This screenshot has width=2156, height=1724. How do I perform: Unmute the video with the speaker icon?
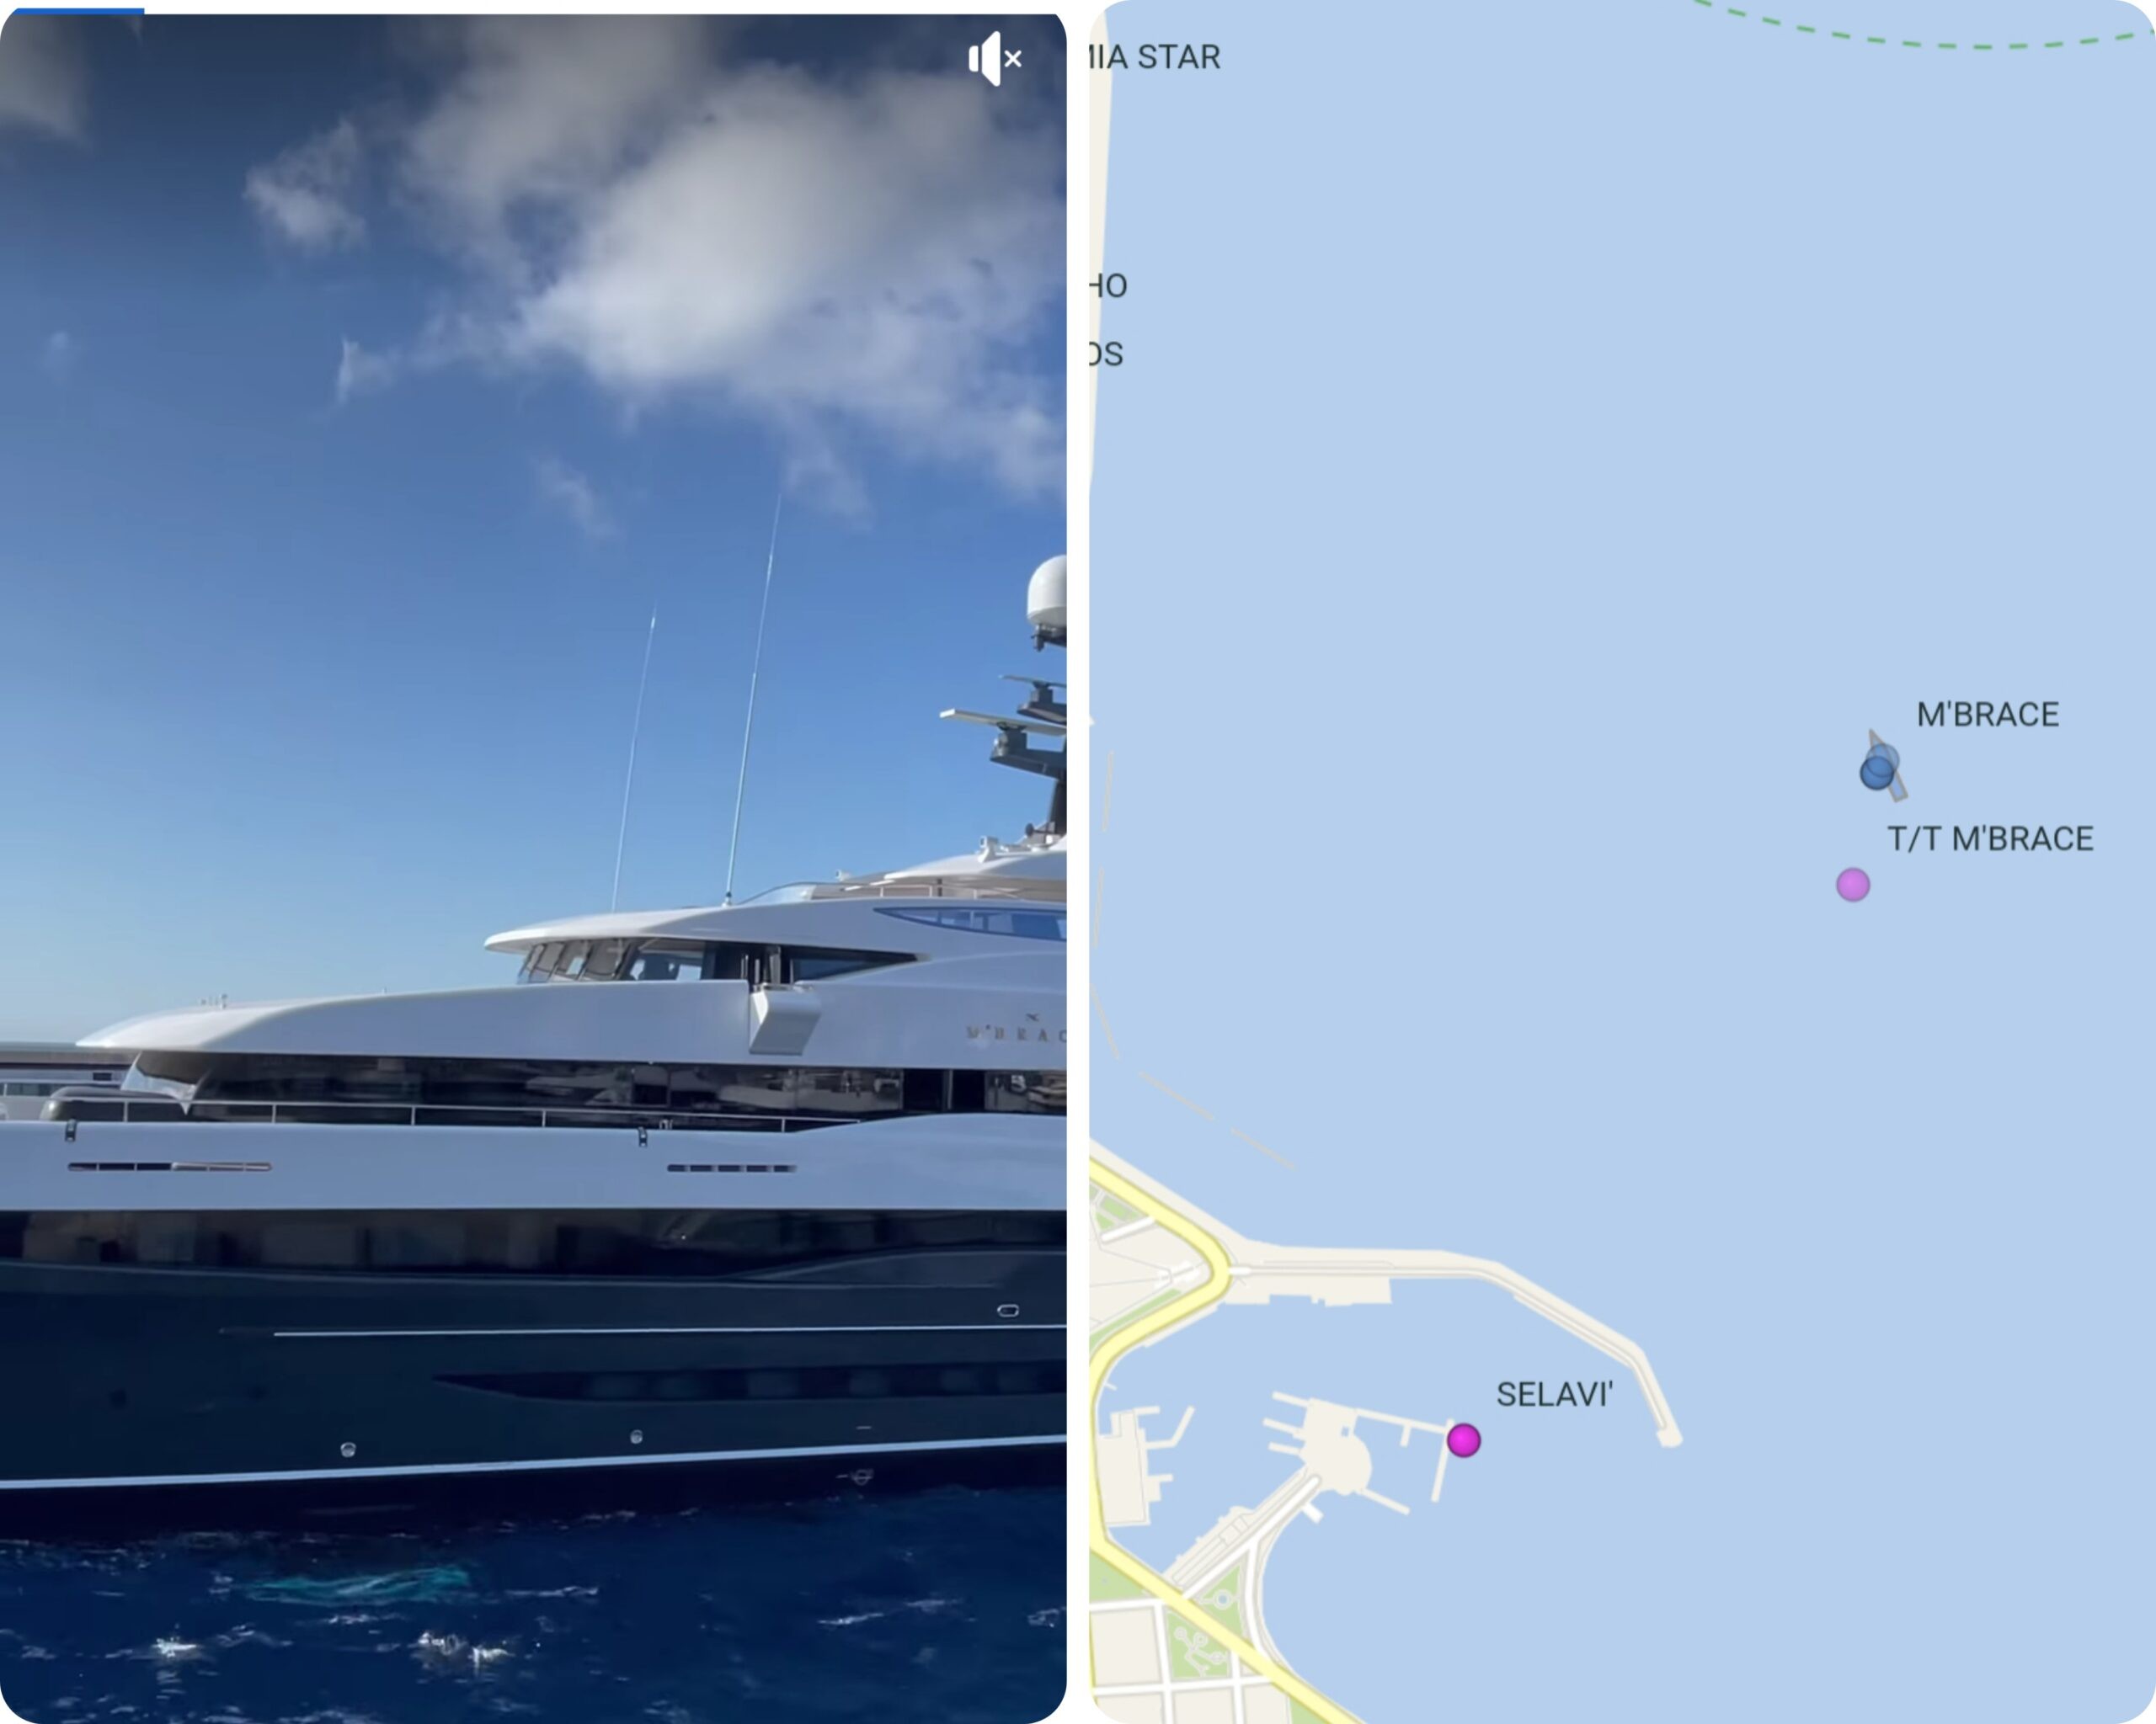click(x=995, y=59)
